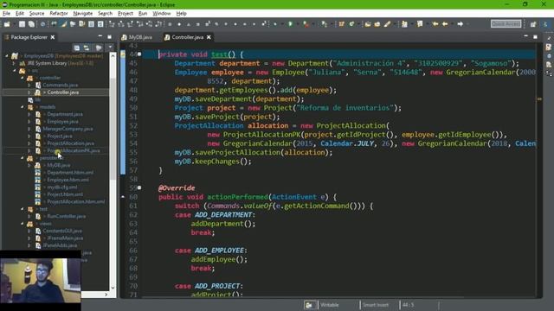
Task: Select Controller.java in Package Explorer
Action: point(63,92)
